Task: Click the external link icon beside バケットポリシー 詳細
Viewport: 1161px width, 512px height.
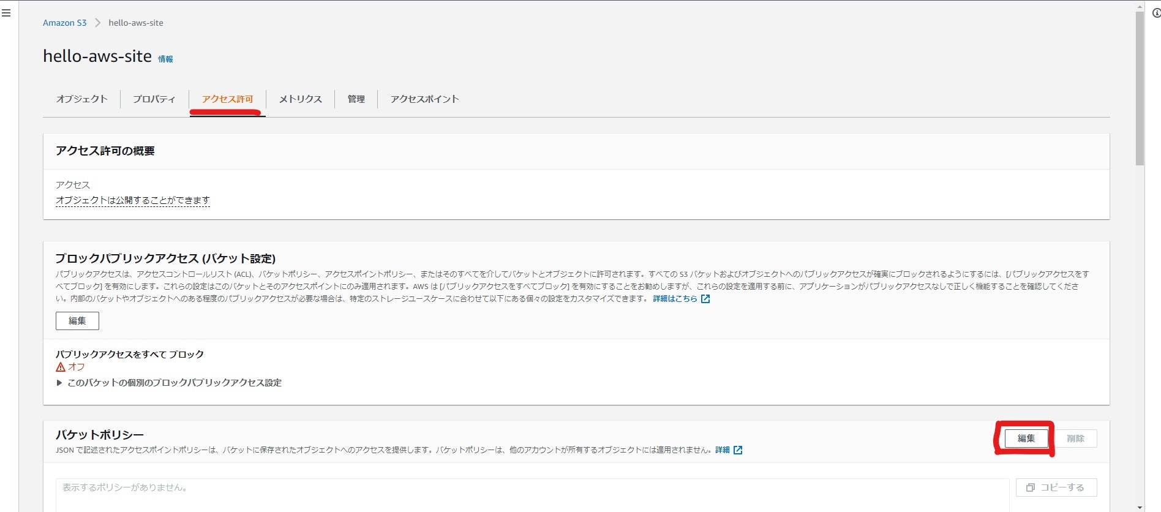Action: tap(738, 450)
